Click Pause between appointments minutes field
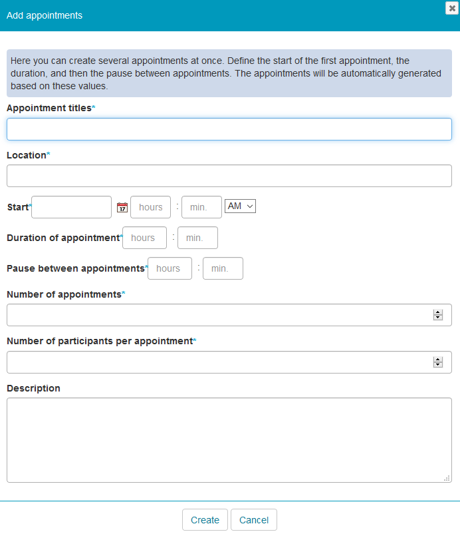The image size is (460, 534). pyautogui.click(x=223, y=268)
